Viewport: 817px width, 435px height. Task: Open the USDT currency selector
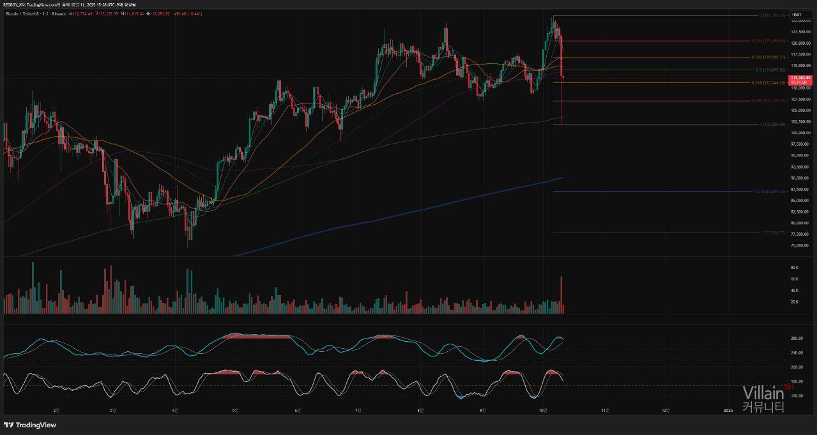click(797, 15)
